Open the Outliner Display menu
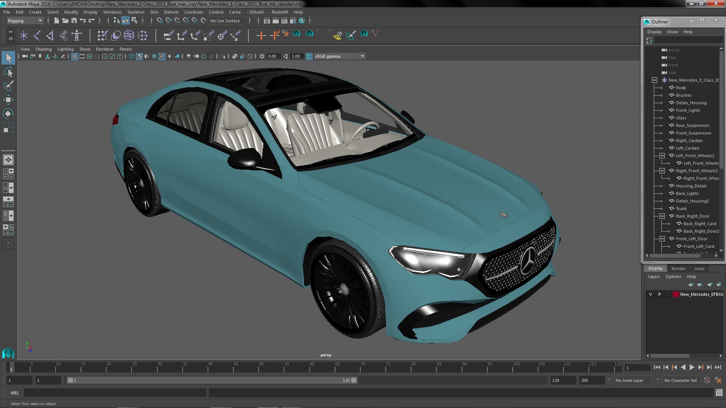Screen dimensions: 726x408 (654, 32)
